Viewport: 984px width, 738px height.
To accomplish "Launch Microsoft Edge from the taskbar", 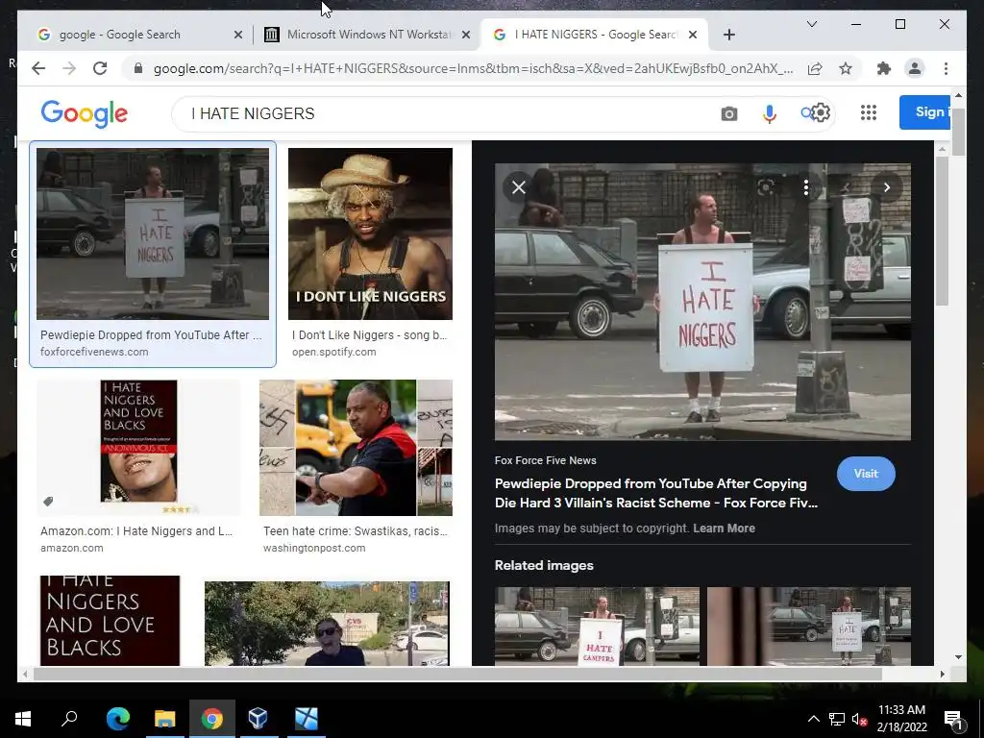I will 117,719.
